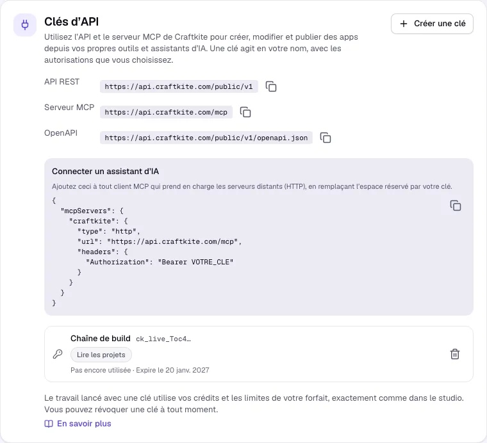The width and height of the screenshot is (487, 443).
Task: Click the Connecter un assistant d'IA heading
Action: [x=105, y=171]
